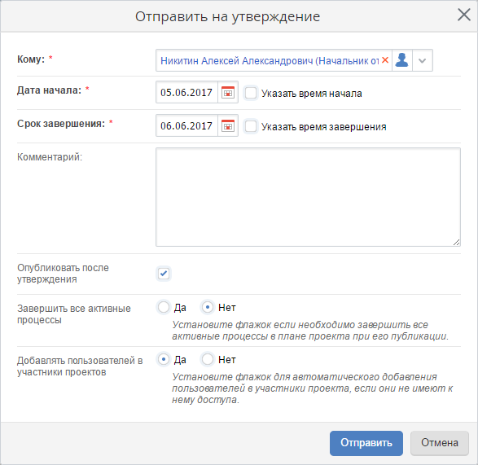Remove selected recipient with red X

pos(385,60)
